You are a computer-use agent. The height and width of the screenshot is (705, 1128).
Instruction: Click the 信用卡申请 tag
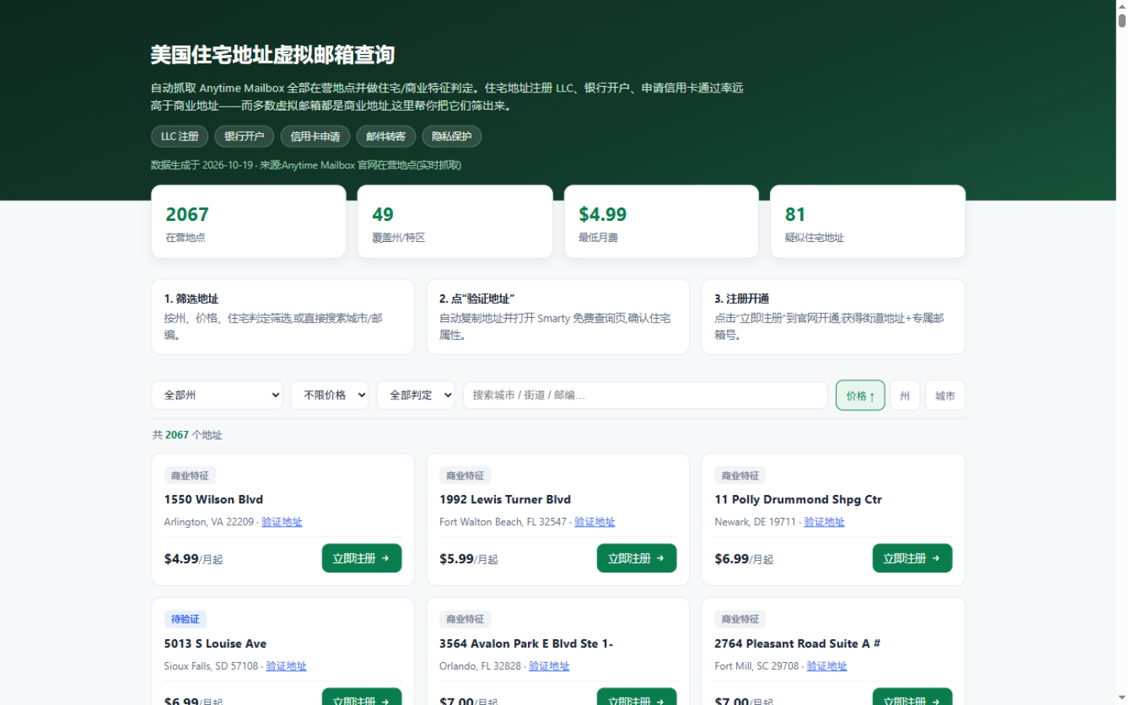pos(316,136)
